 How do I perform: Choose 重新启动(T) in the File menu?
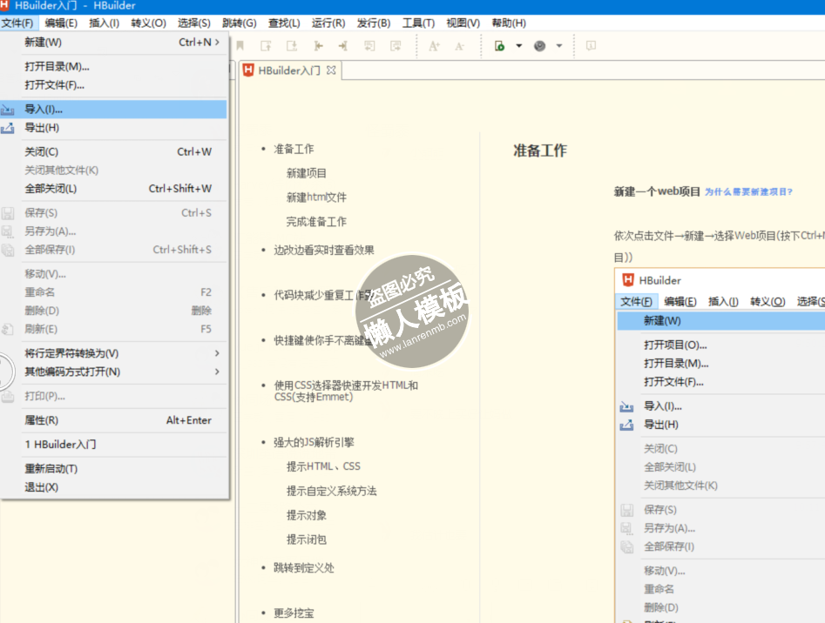click(113, 469)
